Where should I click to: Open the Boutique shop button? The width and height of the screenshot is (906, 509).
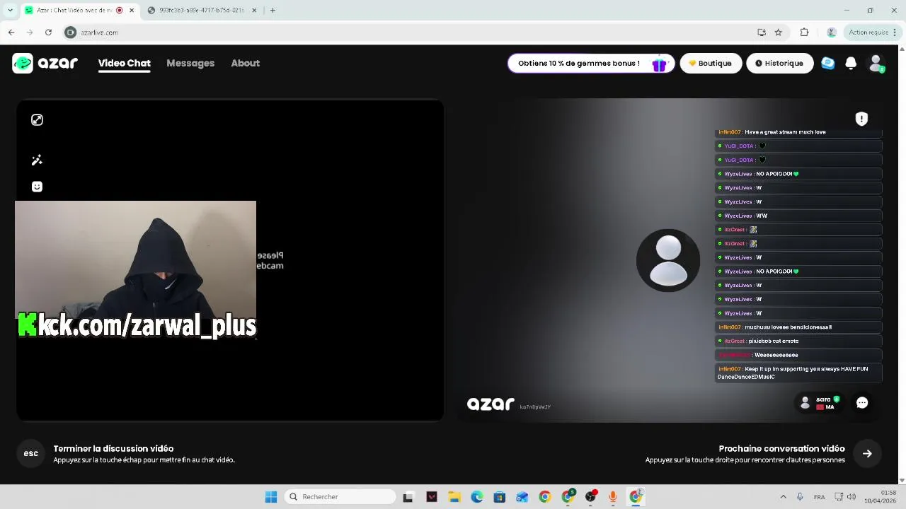(711, 63)
